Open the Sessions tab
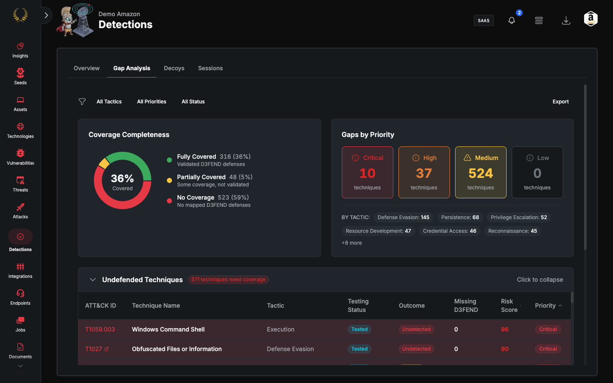613x383 pixels. 210,68
